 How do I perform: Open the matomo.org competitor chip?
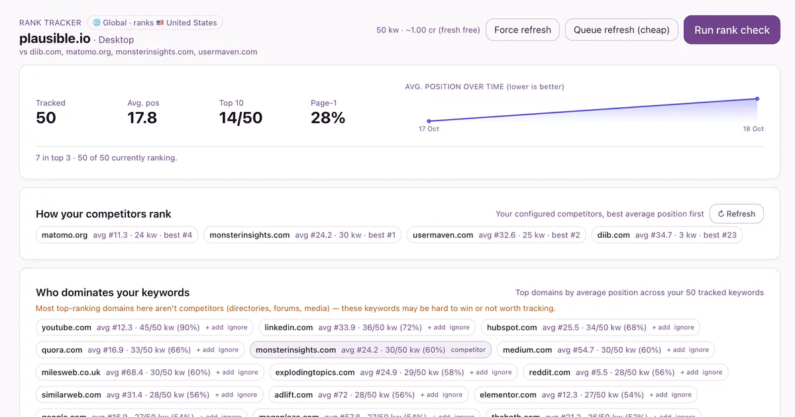117,235
